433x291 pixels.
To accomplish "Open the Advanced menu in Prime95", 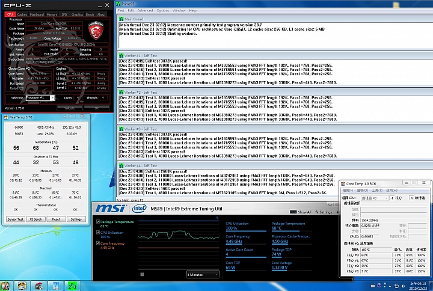I will coord(144,10).
